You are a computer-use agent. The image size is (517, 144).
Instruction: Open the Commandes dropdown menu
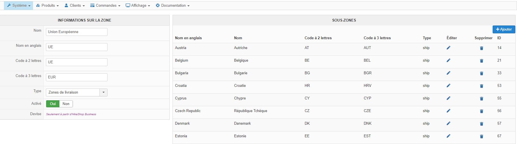(x=105, y=6)
